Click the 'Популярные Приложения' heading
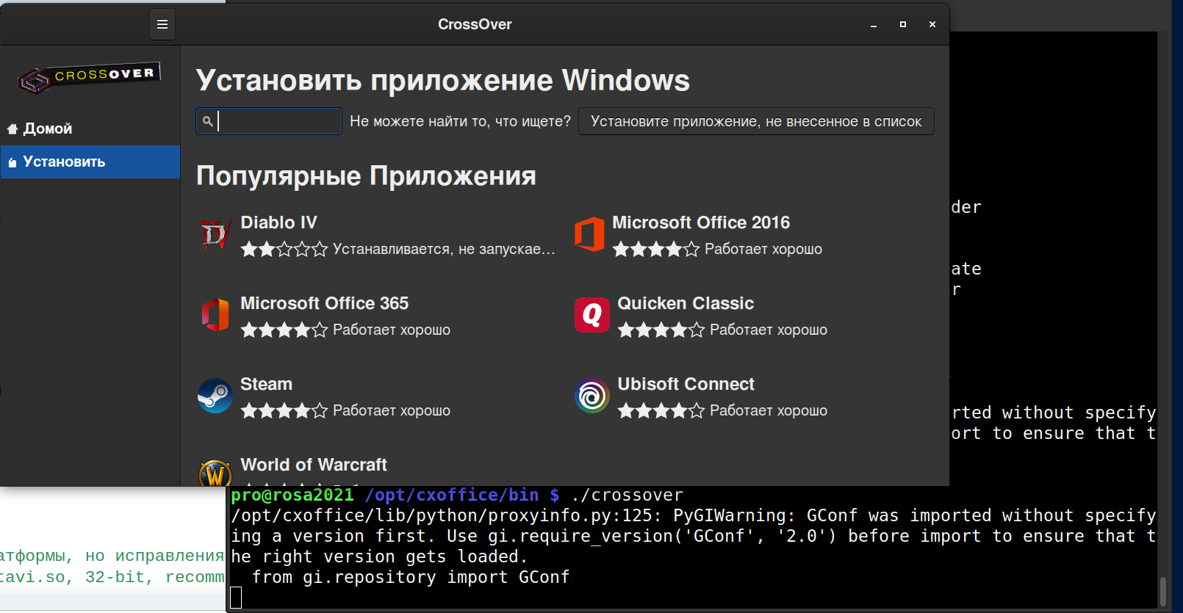This screenshot has width=1183, height=613. (366, 176)
